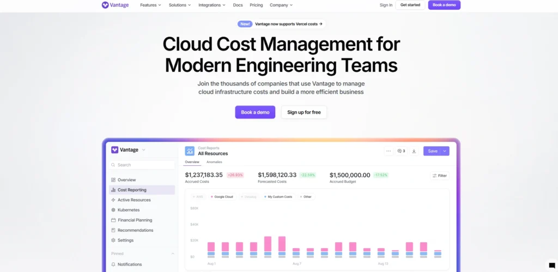Image resolution: width=558 pixels, height=272 pixels.
Task: Click the Get started button
Action: pos(410,5)
